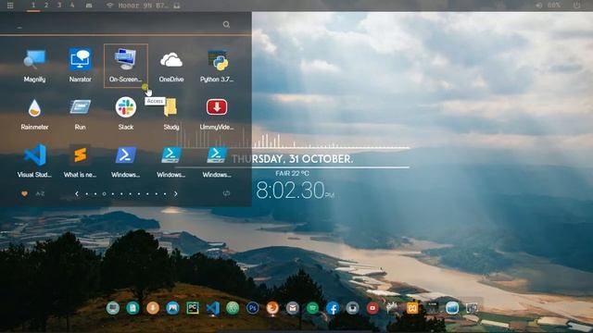Open Wi-Fi network 'Honor 9N' indicator
The image size is (593, 333).
point(138,6)
